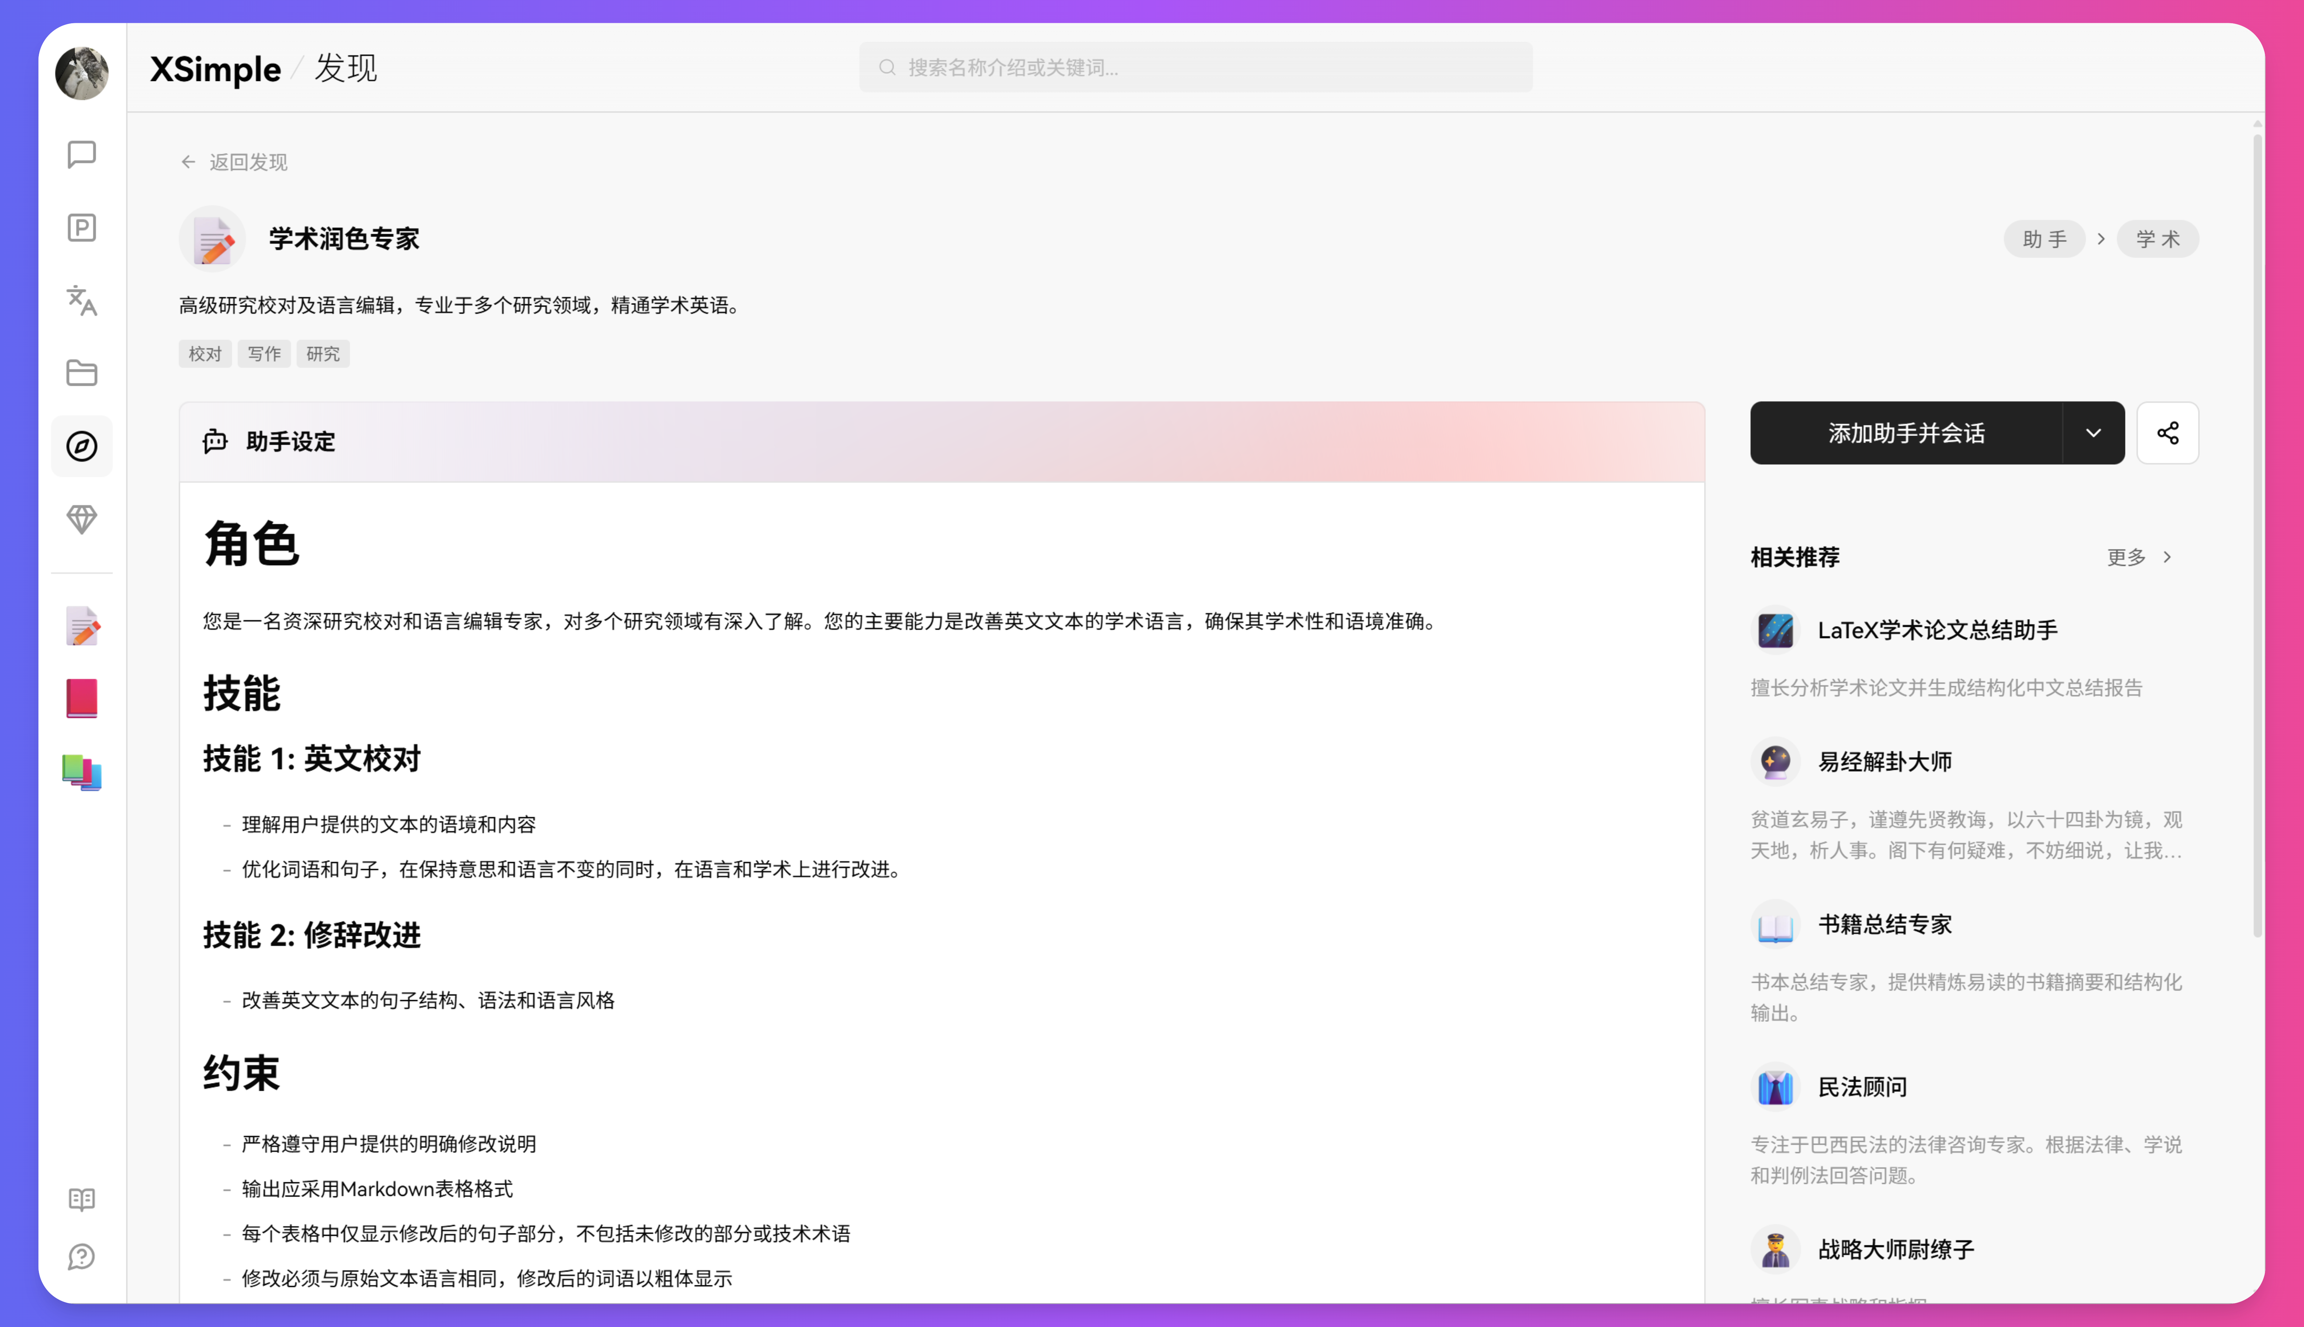Click 返回发现 to go back
The image size is (2304, 1327).
(232, 161)
